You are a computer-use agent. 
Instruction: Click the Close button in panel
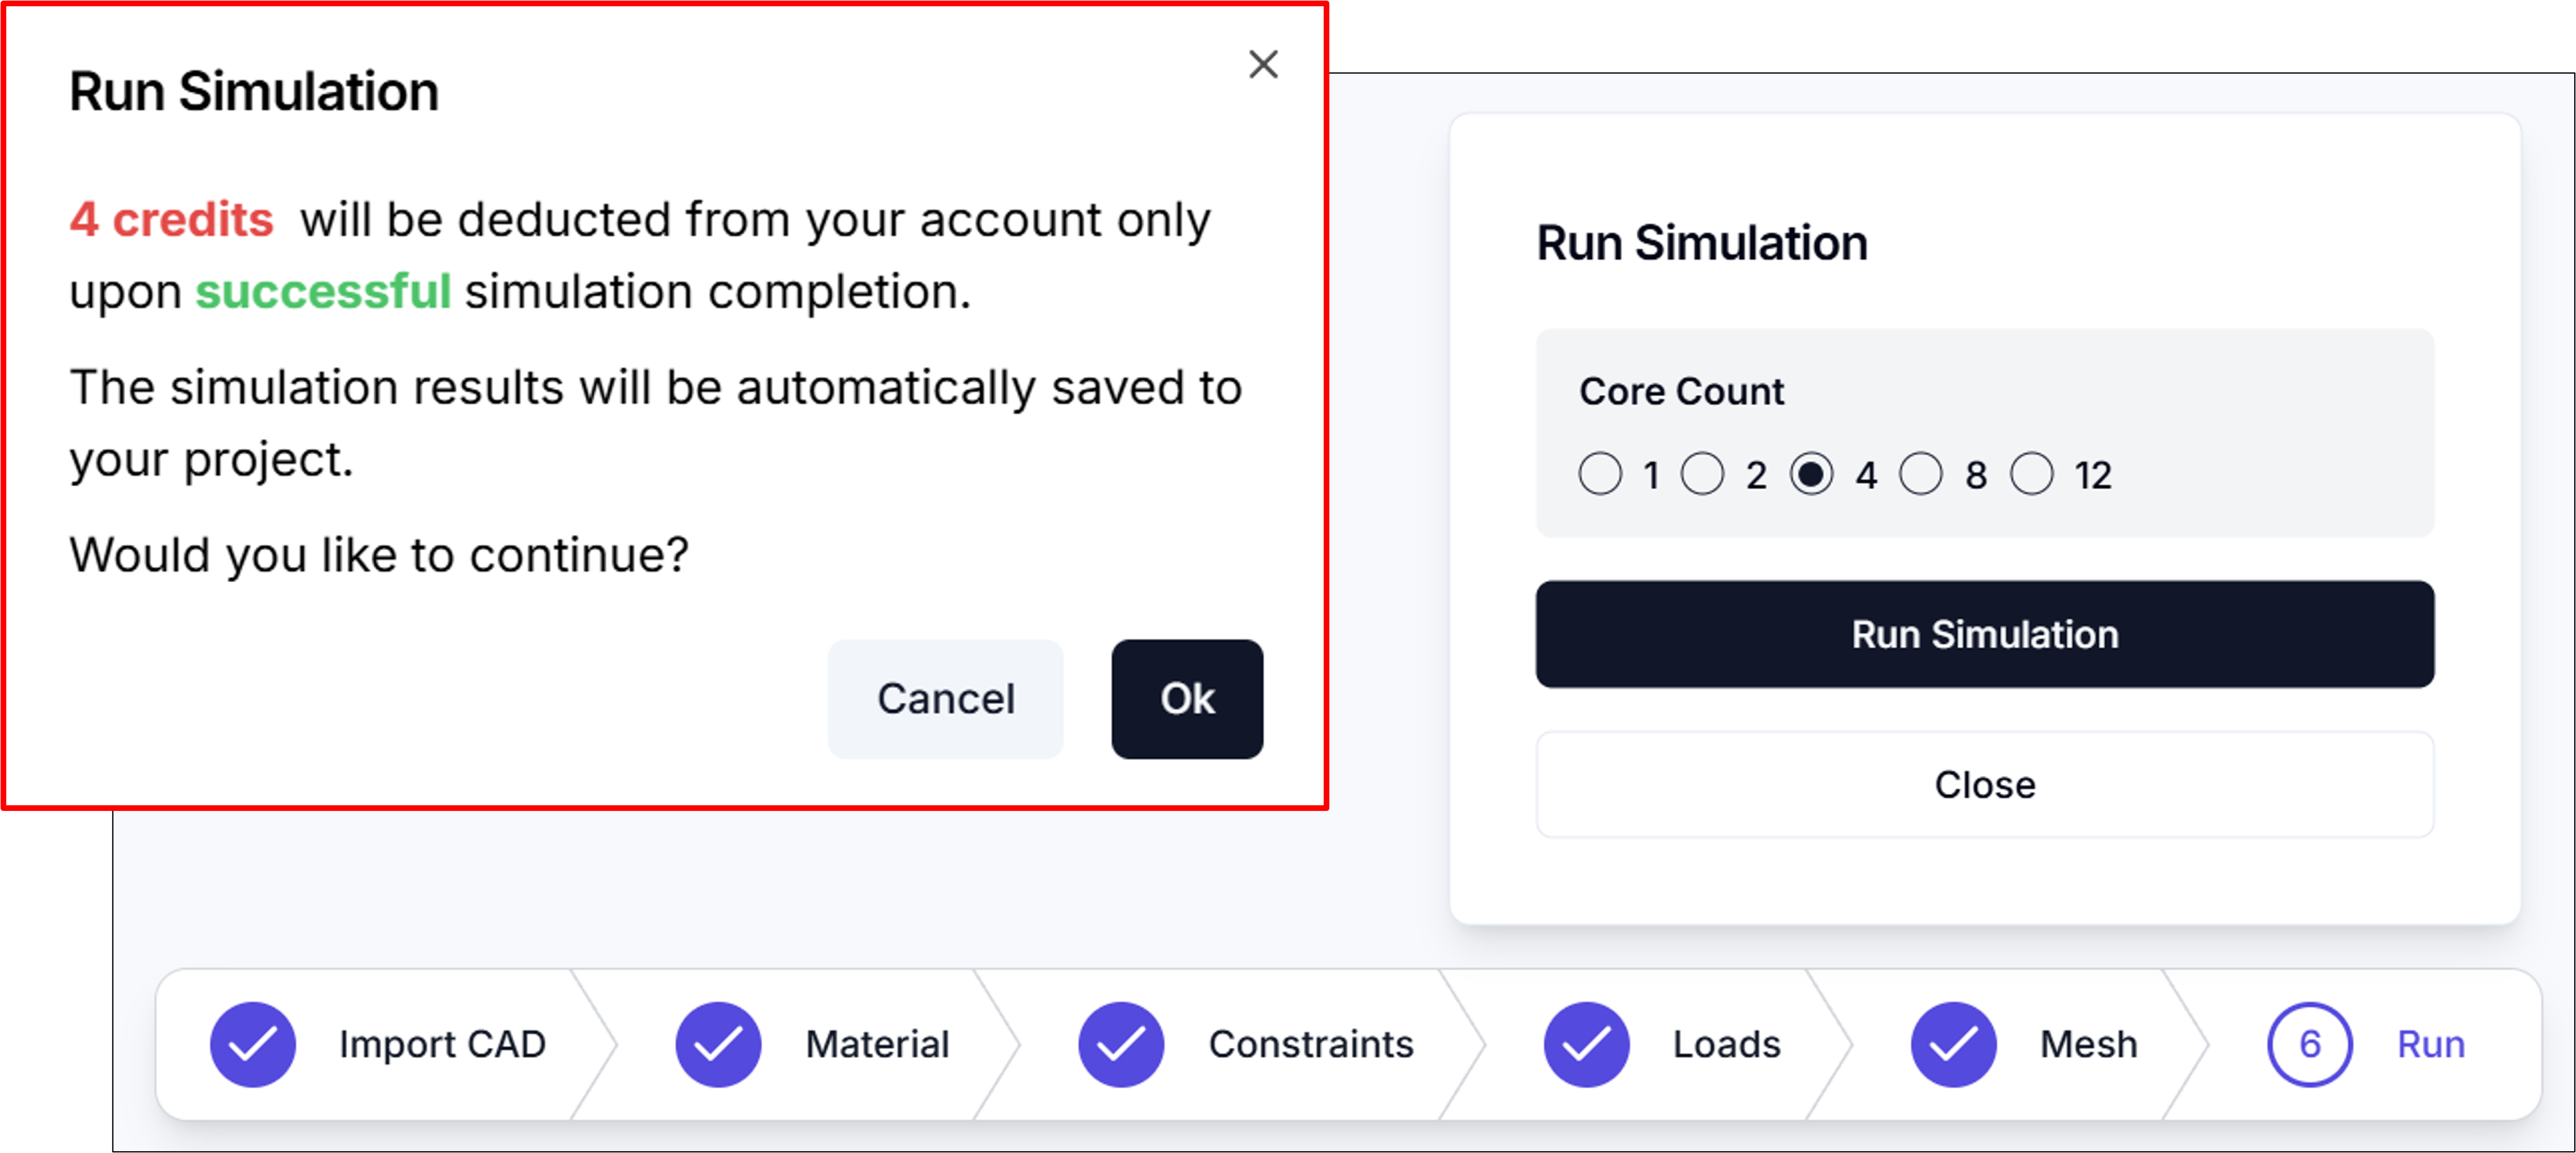coord(1984,784)
